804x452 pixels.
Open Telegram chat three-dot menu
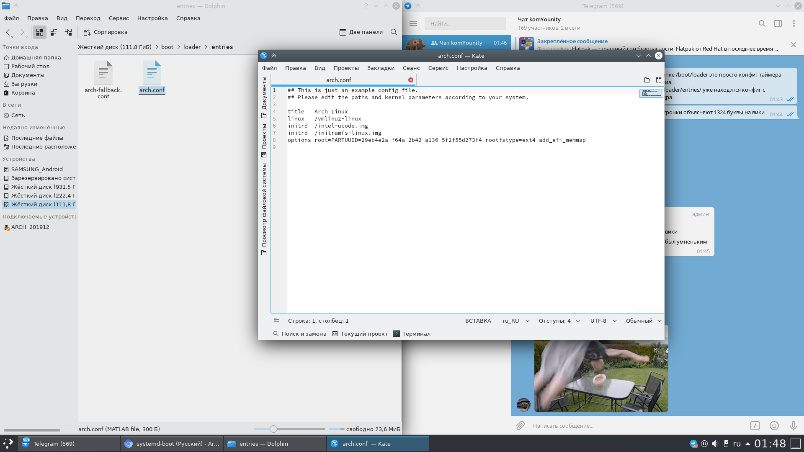(x=794, y=23)
